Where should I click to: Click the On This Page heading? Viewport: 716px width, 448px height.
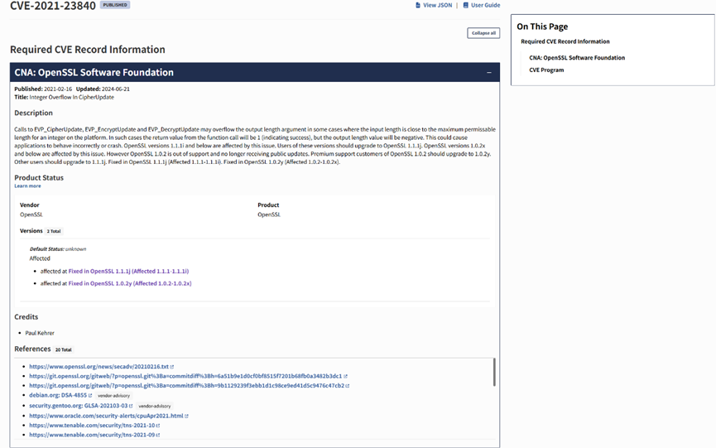point(542,26)
